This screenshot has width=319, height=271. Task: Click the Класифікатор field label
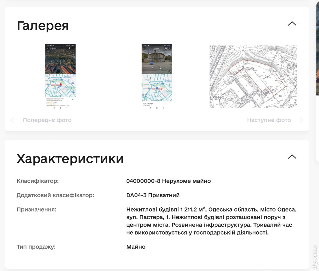pyautogui.click(x=38, y=181)
